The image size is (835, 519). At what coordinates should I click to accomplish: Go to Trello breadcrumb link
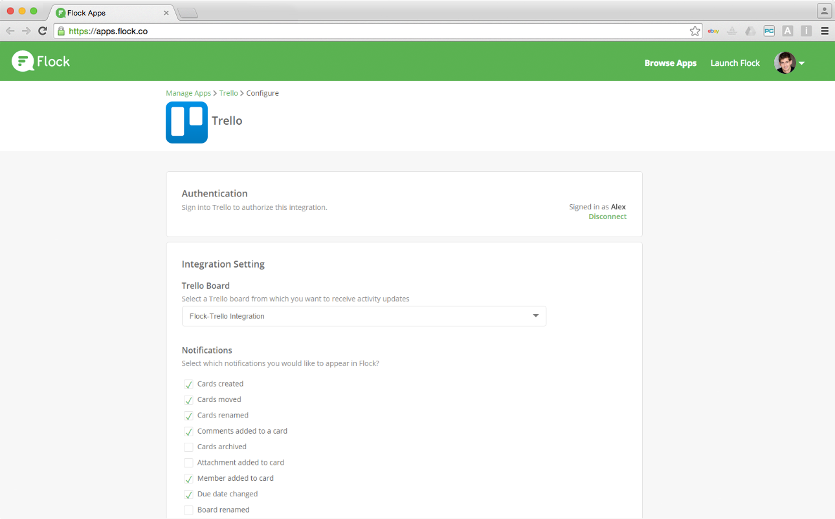[x=228, y=93]
